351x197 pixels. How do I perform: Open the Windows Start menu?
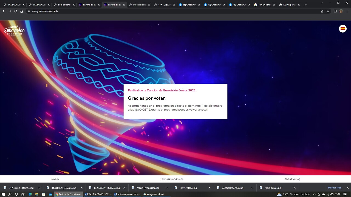(x=3, y=194)
